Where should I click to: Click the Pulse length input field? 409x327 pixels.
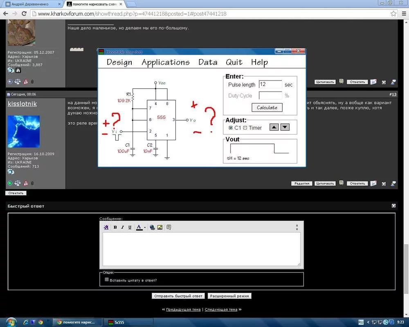point(270,85)
